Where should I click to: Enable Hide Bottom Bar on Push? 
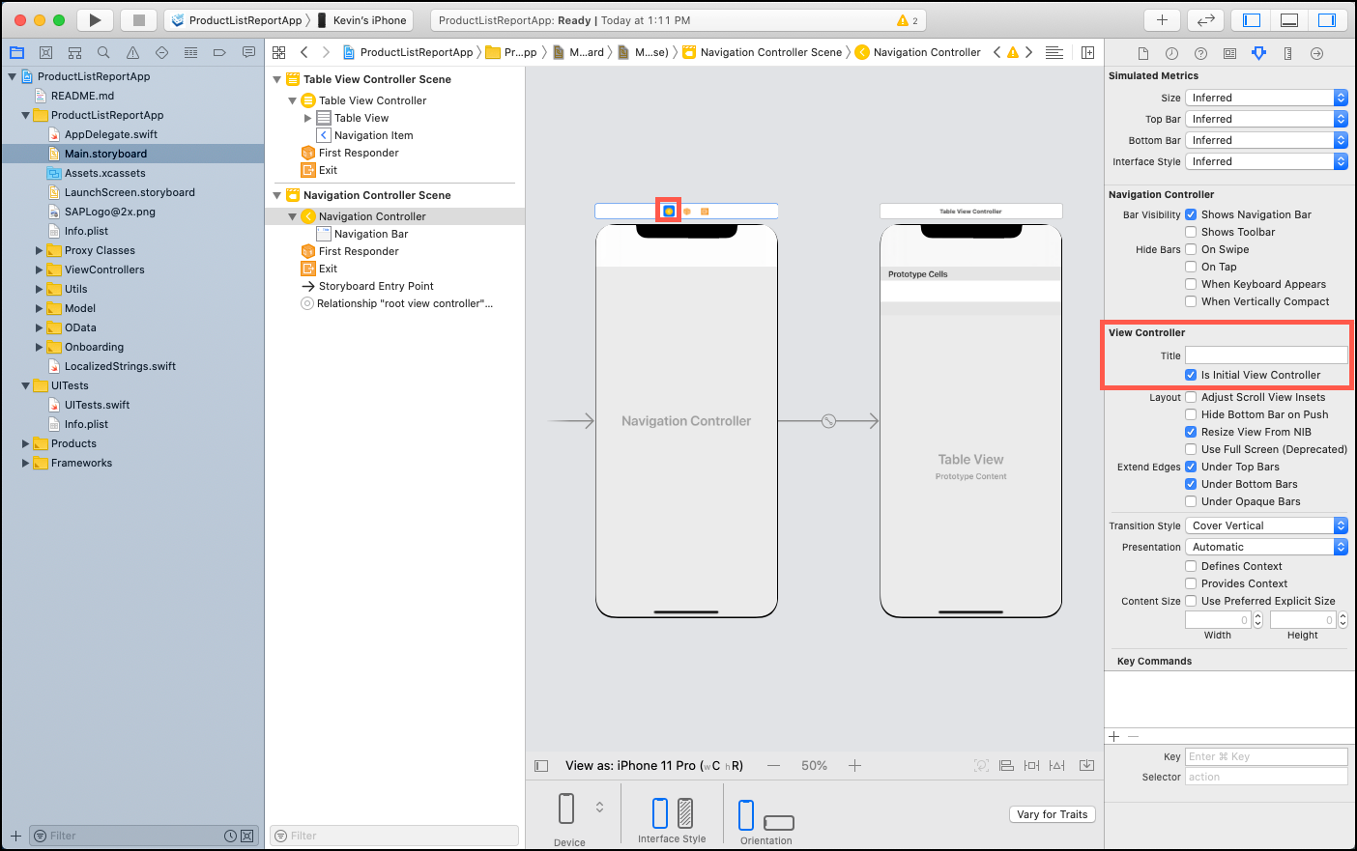click(x=1191, y=414)
